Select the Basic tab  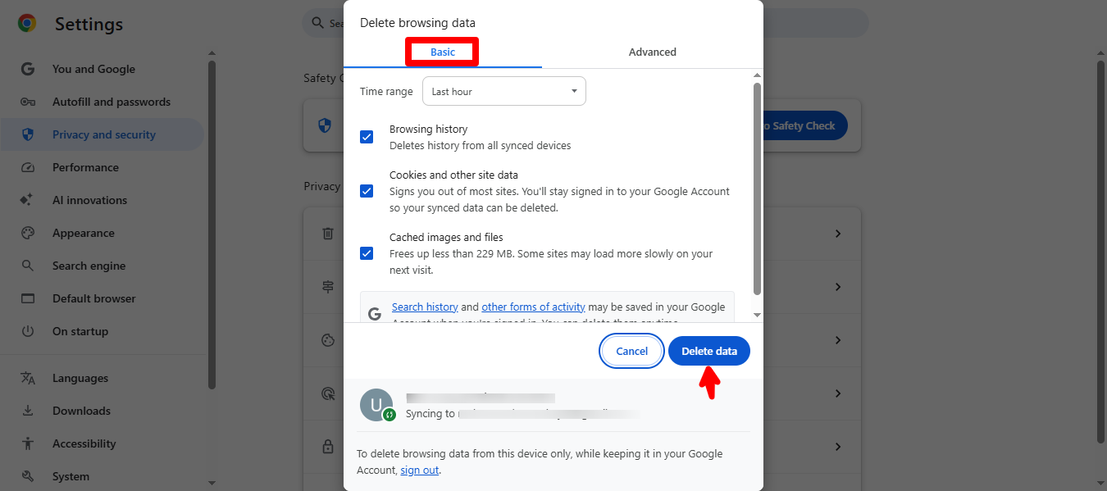click(443, 52)
